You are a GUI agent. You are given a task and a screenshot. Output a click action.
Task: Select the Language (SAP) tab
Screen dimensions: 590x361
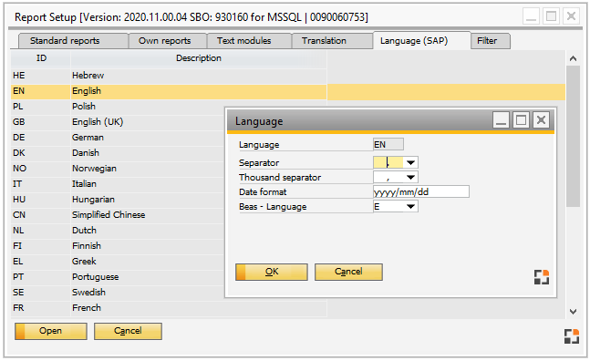421,41
